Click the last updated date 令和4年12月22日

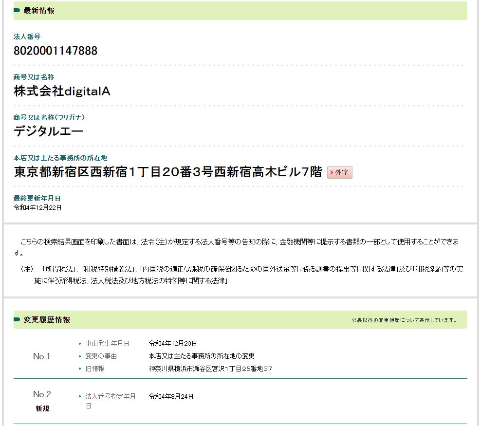point(37,207)
